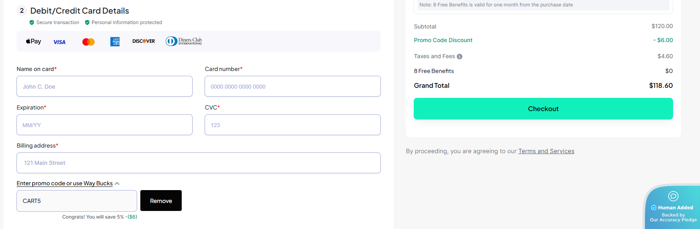
Task: Click the Diners Club logo
Action: click(x=184, y=41)
